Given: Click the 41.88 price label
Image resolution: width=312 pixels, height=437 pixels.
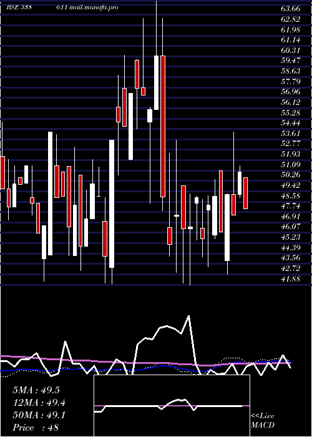Looking at the screenshot, I should (291, 278).
